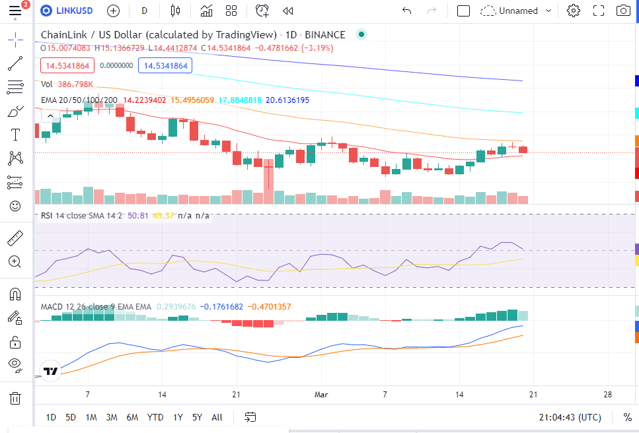Select the crosshair cursor tool
Screen dimensions: 639x433
(15, 40)
